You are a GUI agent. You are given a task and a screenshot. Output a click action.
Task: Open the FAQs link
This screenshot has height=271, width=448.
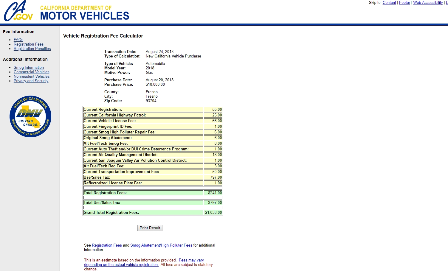(18, 40)
